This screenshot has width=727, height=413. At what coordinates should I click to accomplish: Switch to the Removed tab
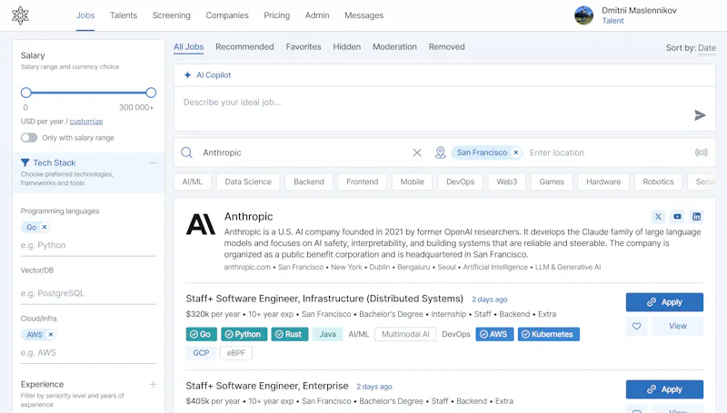coord(446,47)
